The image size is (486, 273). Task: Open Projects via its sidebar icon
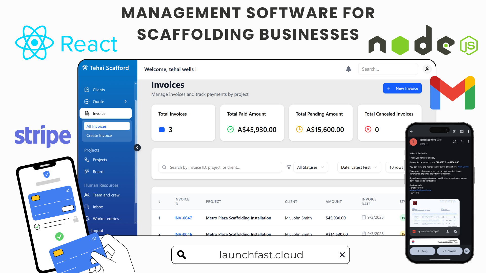click(x=87, y=160)
